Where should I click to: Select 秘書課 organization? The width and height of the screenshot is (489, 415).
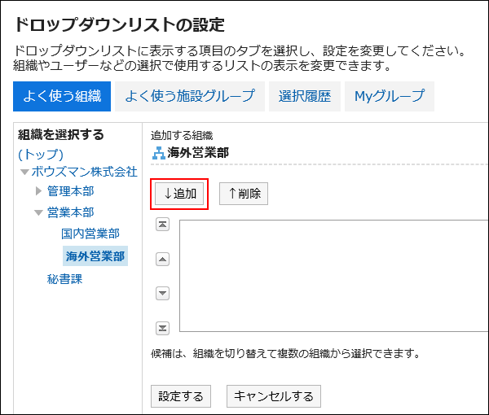[64, 279]
